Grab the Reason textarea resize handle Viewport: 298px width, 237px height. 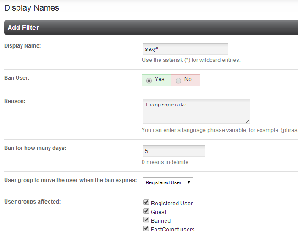coord(248,121)
